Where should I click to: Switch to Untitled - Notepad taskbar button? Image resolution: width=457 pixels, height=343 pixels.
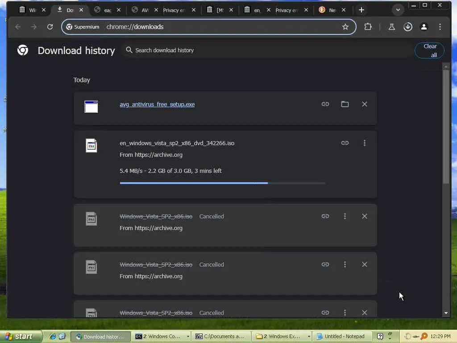tap(341, 336)
